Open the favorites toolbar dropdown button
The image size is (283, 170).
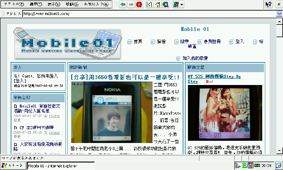tap(178, 4)
